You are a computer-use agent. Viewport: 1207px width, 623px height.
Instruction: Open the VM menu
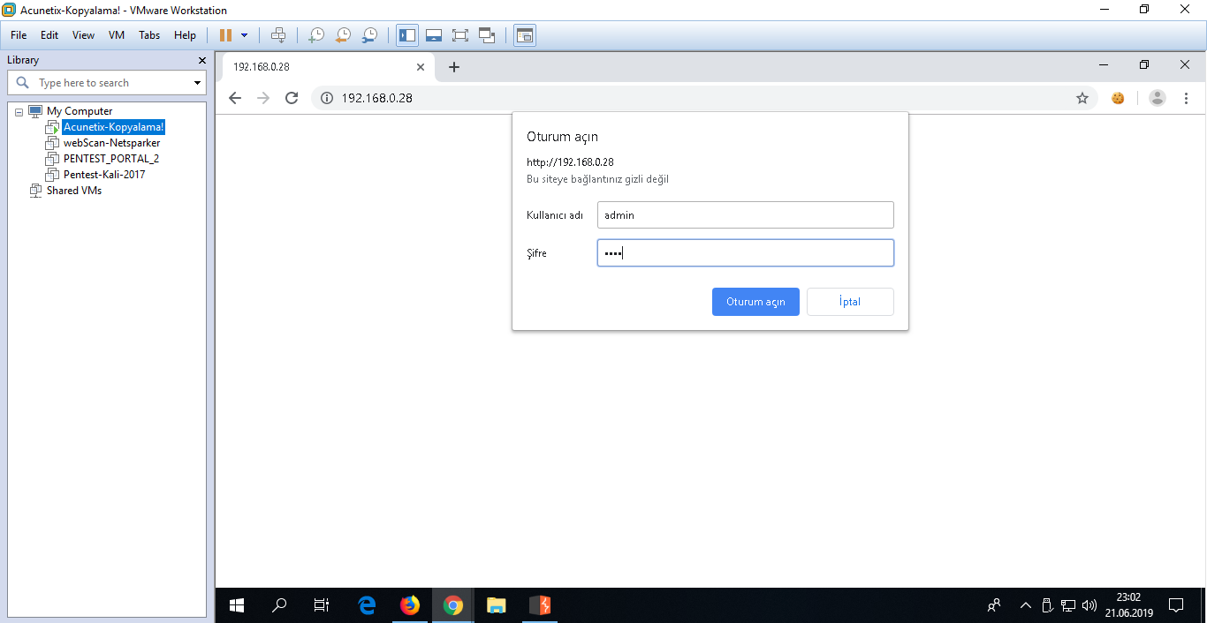click(117, 35)
